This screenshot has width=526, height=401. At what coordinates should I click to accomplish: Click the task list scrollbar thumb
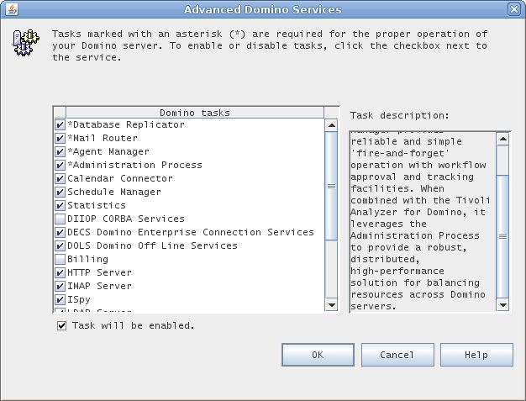click(331, 186)
